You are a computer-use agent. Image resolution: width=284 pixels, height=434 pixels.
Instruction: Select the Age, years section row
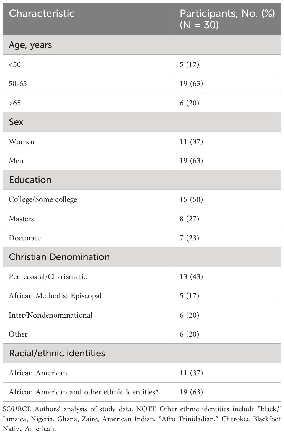[142, 45]
